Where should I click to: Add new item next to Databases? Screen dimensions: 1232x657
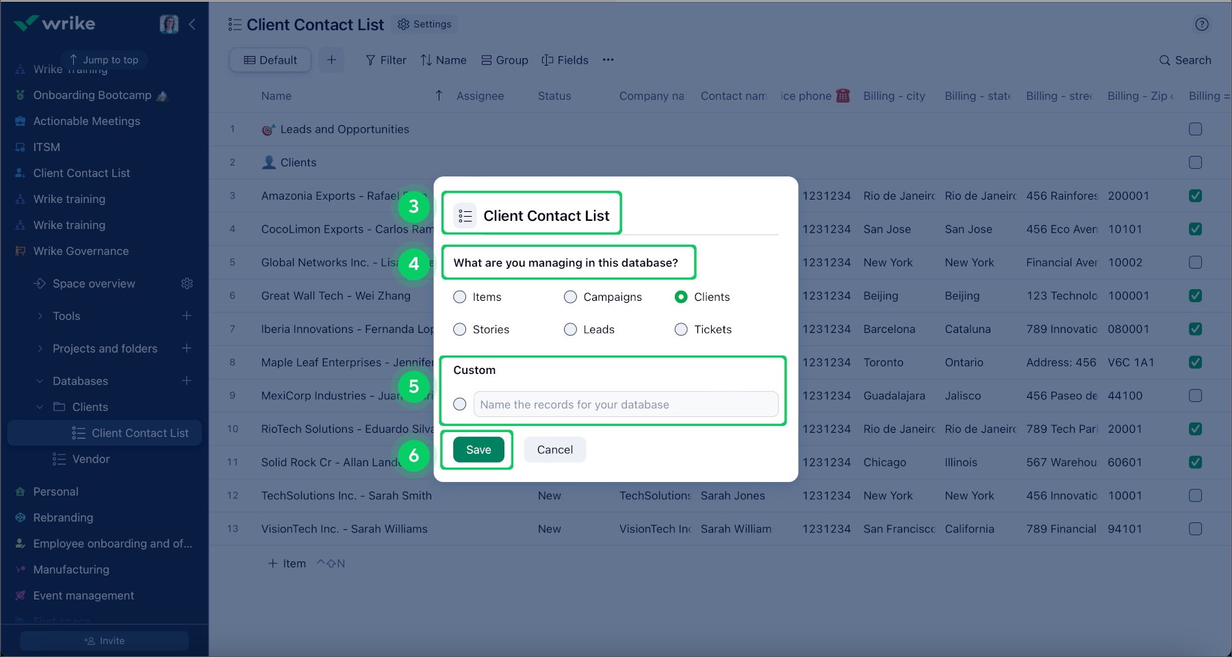186,381
